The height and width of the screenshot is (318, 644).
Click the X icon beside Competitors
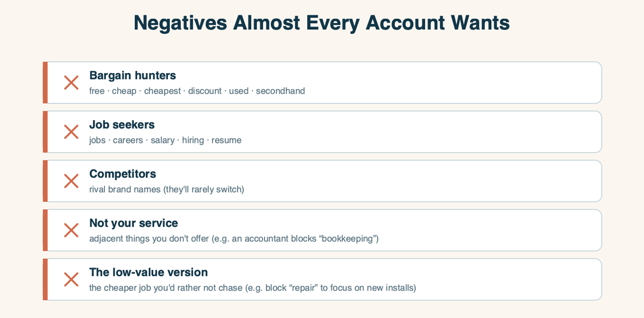pyautogui.click(x=71, y=181)
